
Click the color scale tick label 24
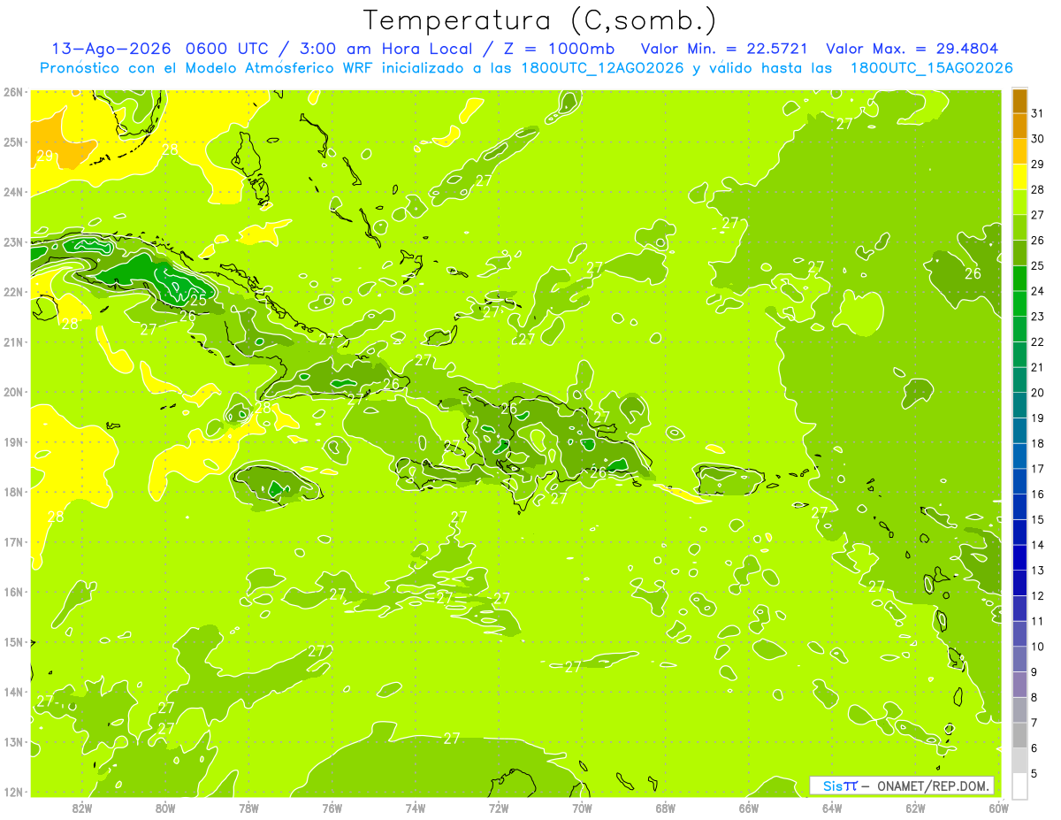1038,291
